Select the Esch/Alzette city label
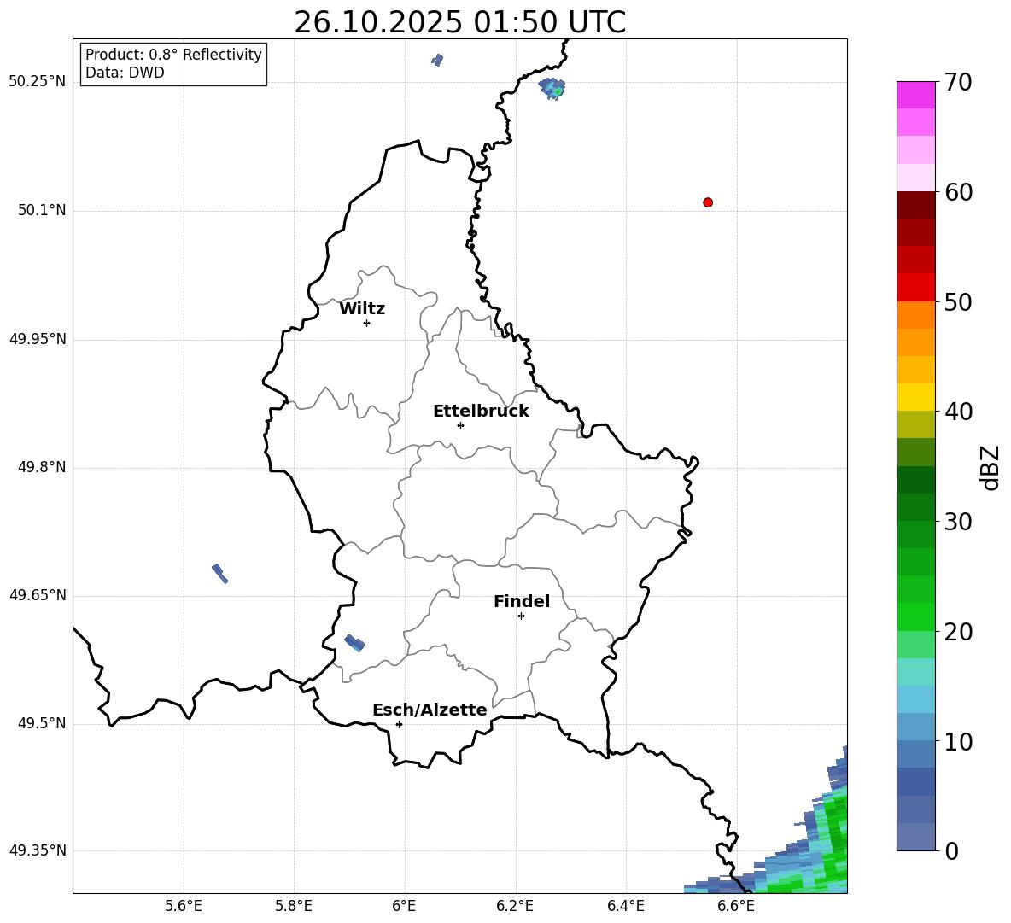Image resolution: width=1011 pixels, height=923 pixels. click(x=430, y=710)
